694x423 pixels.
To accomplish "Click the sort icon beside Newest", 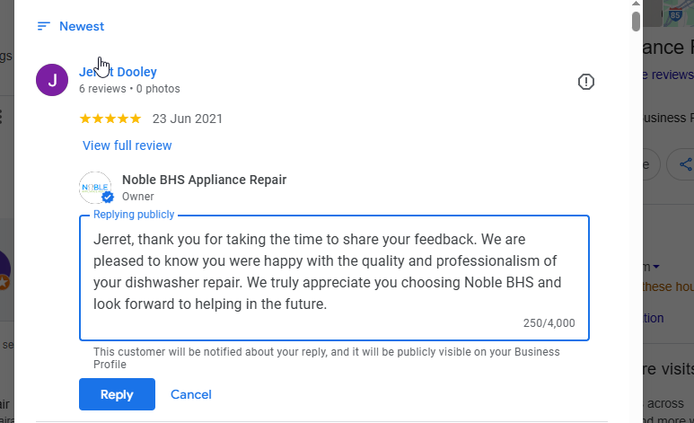I will (43, 27).
